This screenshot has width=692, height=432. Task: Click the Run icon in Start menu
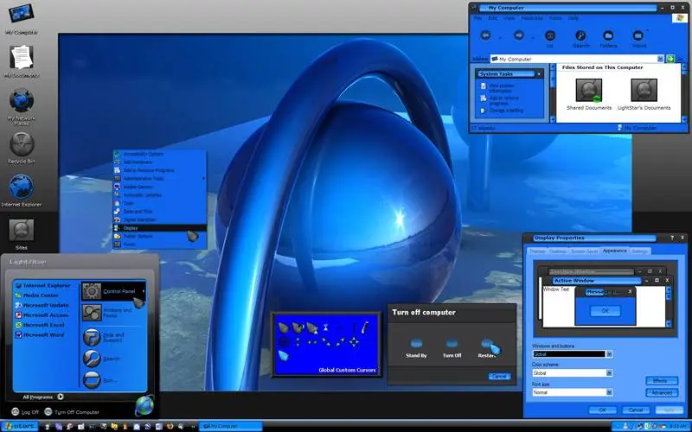tap(92, 380)
